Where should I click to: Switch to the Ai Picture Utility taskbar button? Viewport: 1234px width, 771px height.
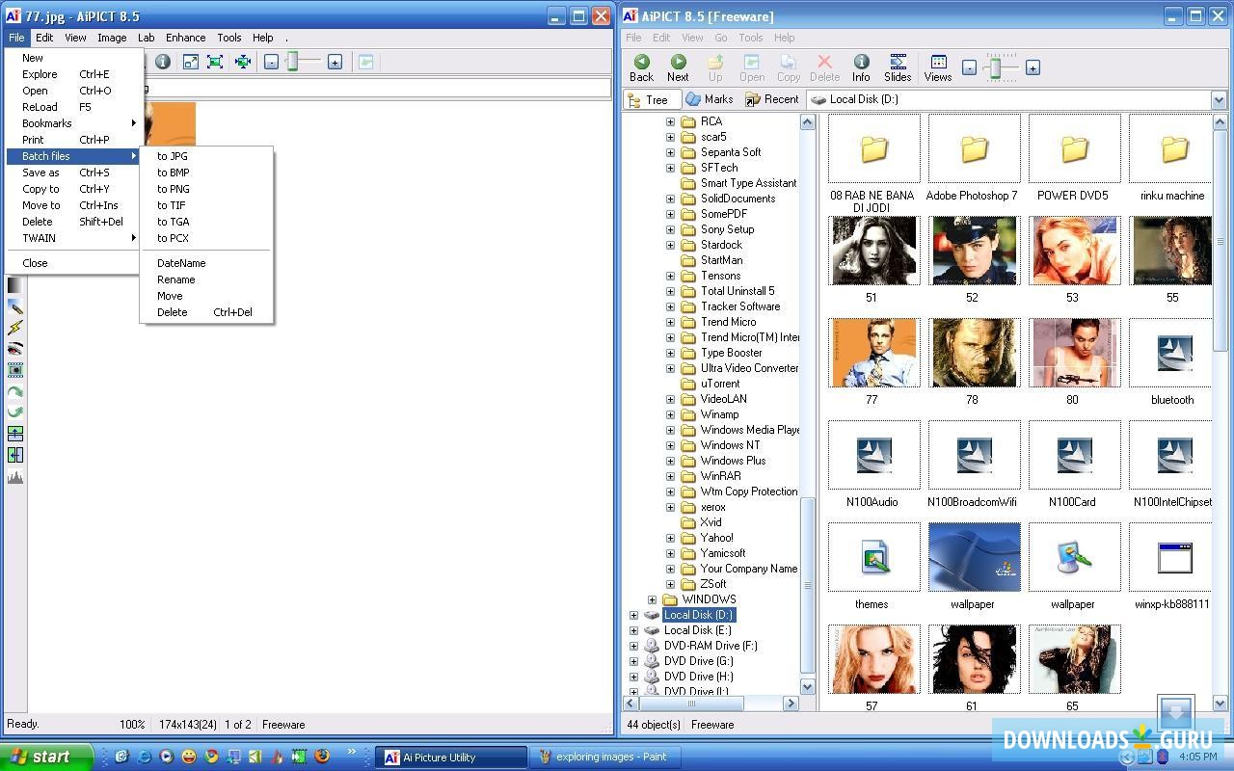click(x=451, y=757)
